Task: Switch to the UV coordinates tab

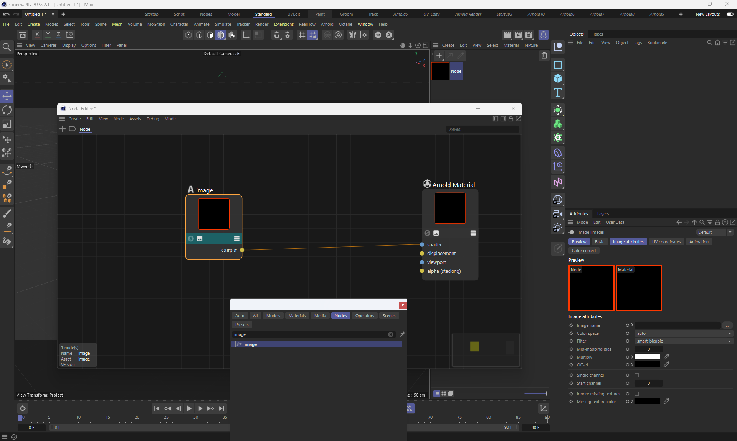Action: [666, 242]
